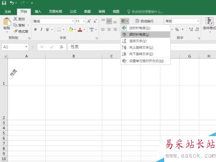This screenshot has width=216, height=162.
Task: Click the phonetic guide 文 icon
Action: click(x=92, y=29)
